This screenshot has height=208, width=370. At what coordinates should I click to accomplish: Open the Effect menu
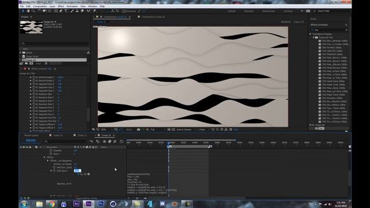pyautogui.click(x=61, y=6)
